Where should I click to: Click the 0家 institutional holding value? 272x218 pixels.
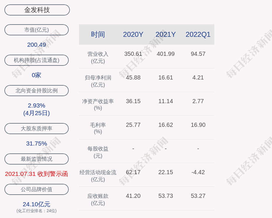37,75
